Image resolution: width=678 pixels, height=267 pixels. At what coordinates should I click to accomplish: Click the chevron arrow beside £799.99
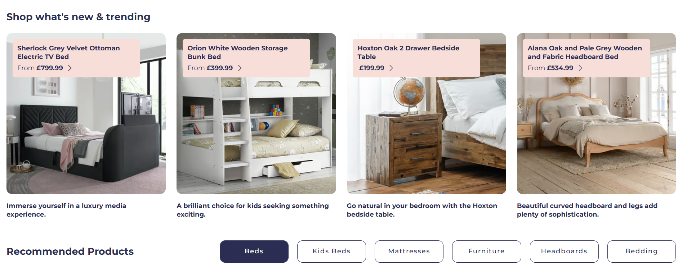70,68
